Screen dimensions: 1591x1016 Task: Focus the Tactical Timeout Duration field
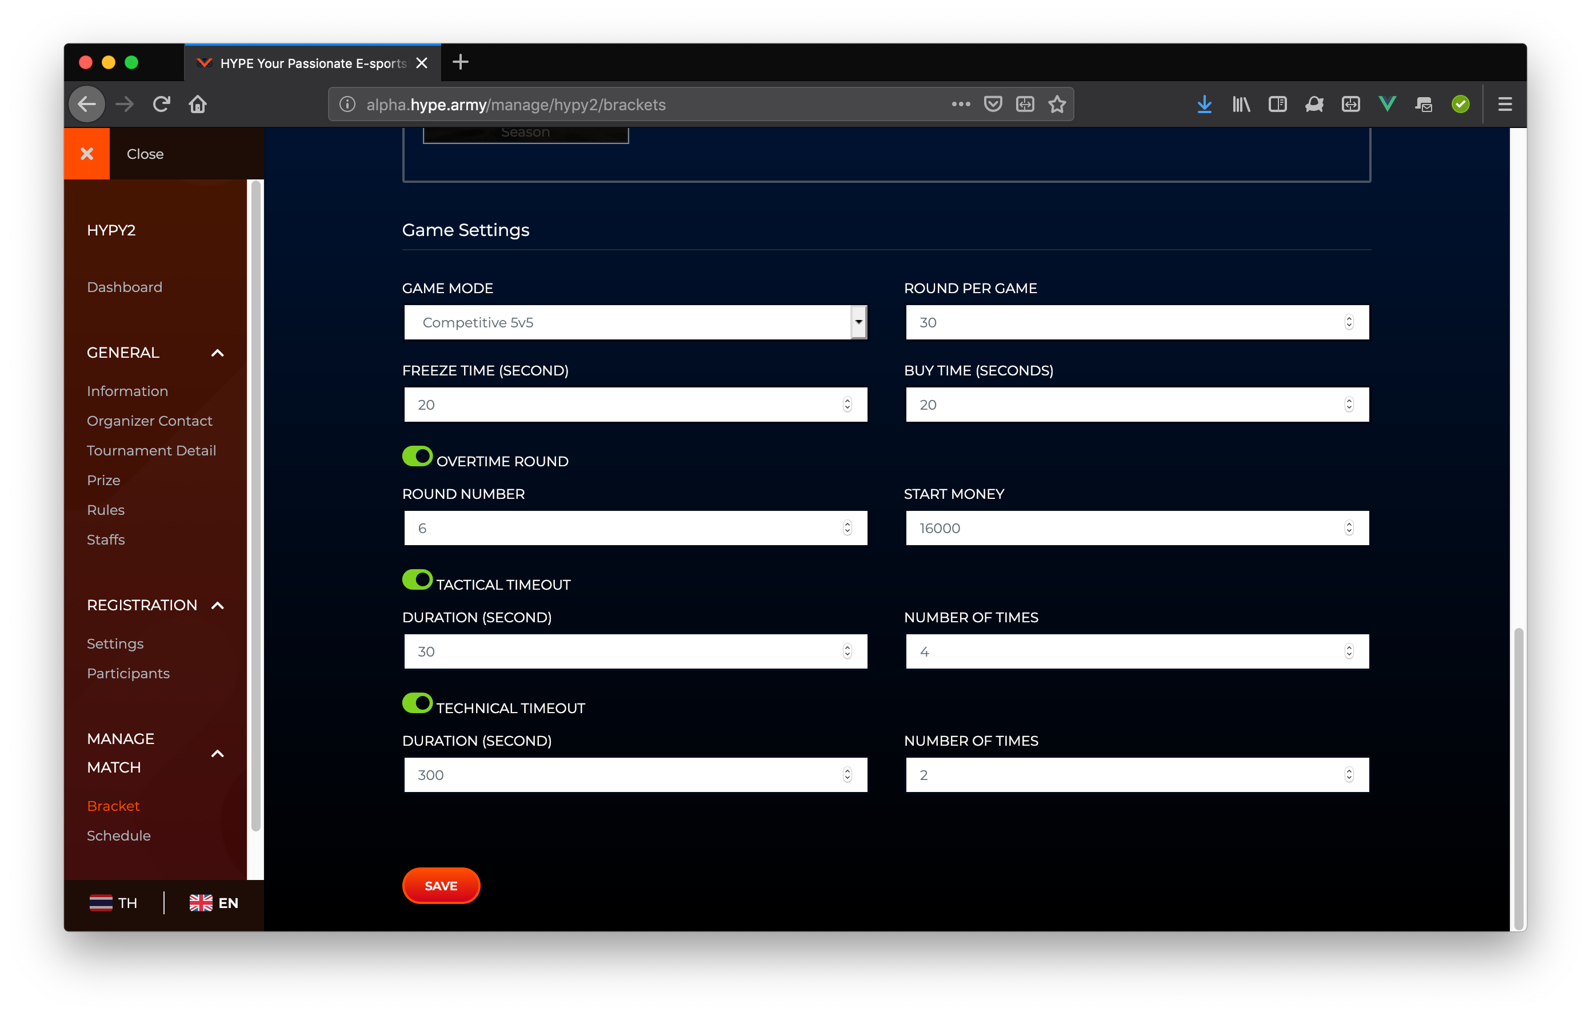tap(635, 651)
